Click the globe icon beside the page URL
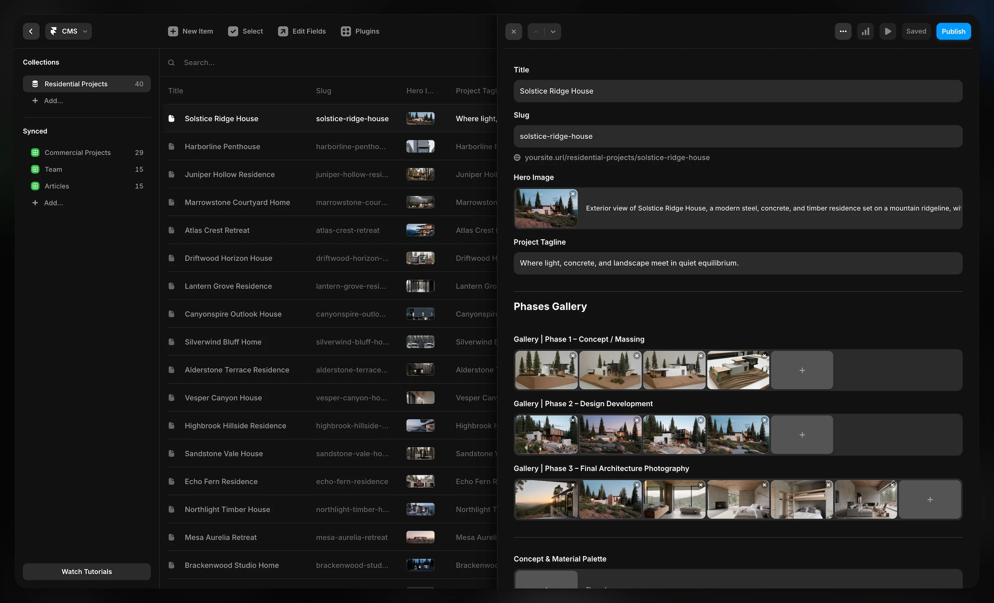Viewport: 994px width, 603px height. [517, 157]
